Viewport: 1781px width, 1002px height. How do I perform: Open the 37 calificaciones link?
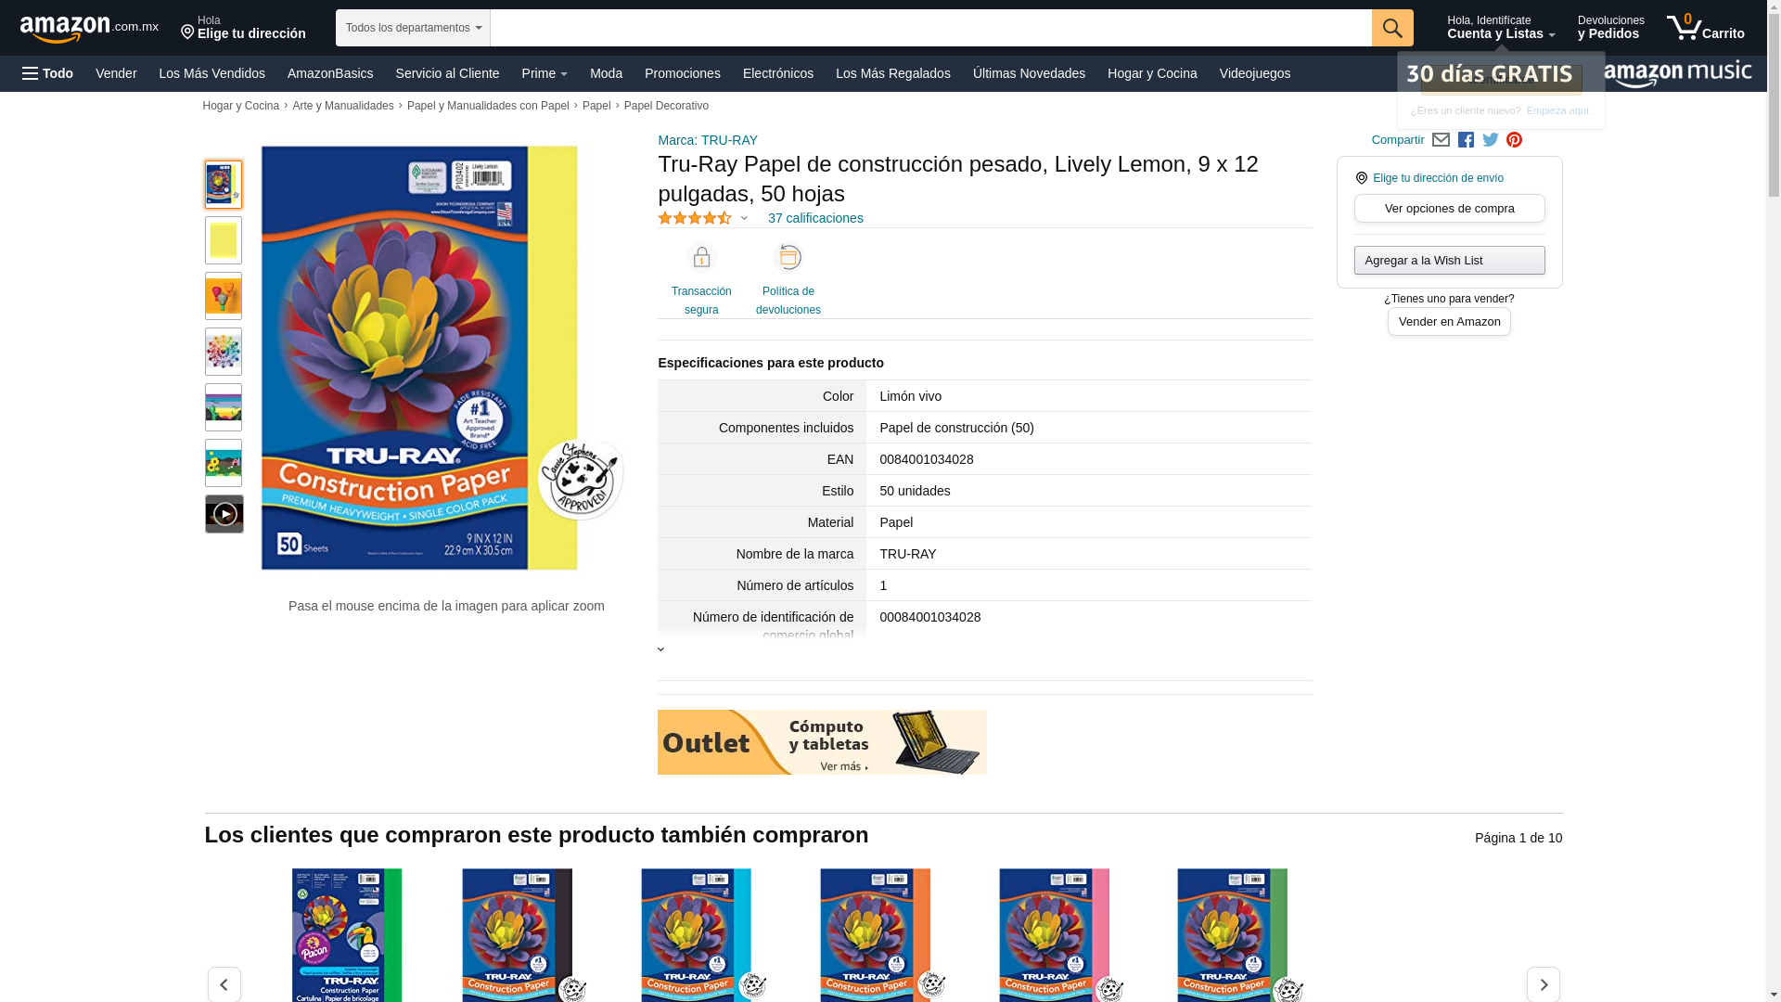[815, 218]
